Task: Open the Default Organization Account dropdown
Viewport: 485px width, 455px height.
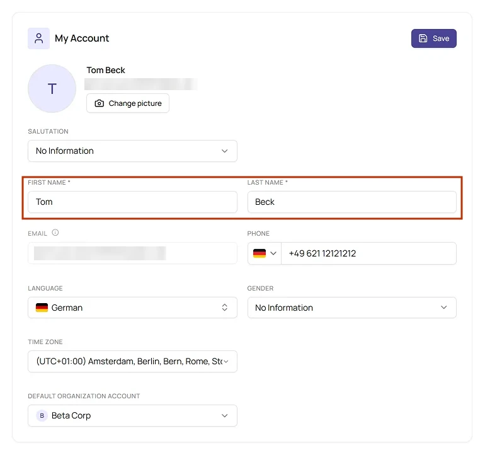Action: click(132, 415)
